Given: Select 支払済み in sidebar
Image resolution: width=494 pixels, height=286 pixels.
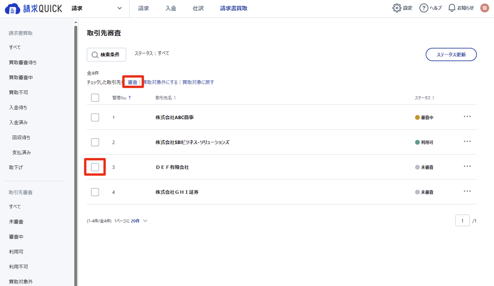Looking at the screenshot, I should point(21,153).
